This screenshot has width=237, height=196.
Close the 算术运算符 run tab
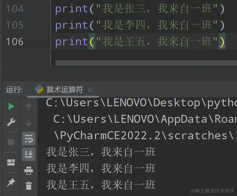pos(90,90)
